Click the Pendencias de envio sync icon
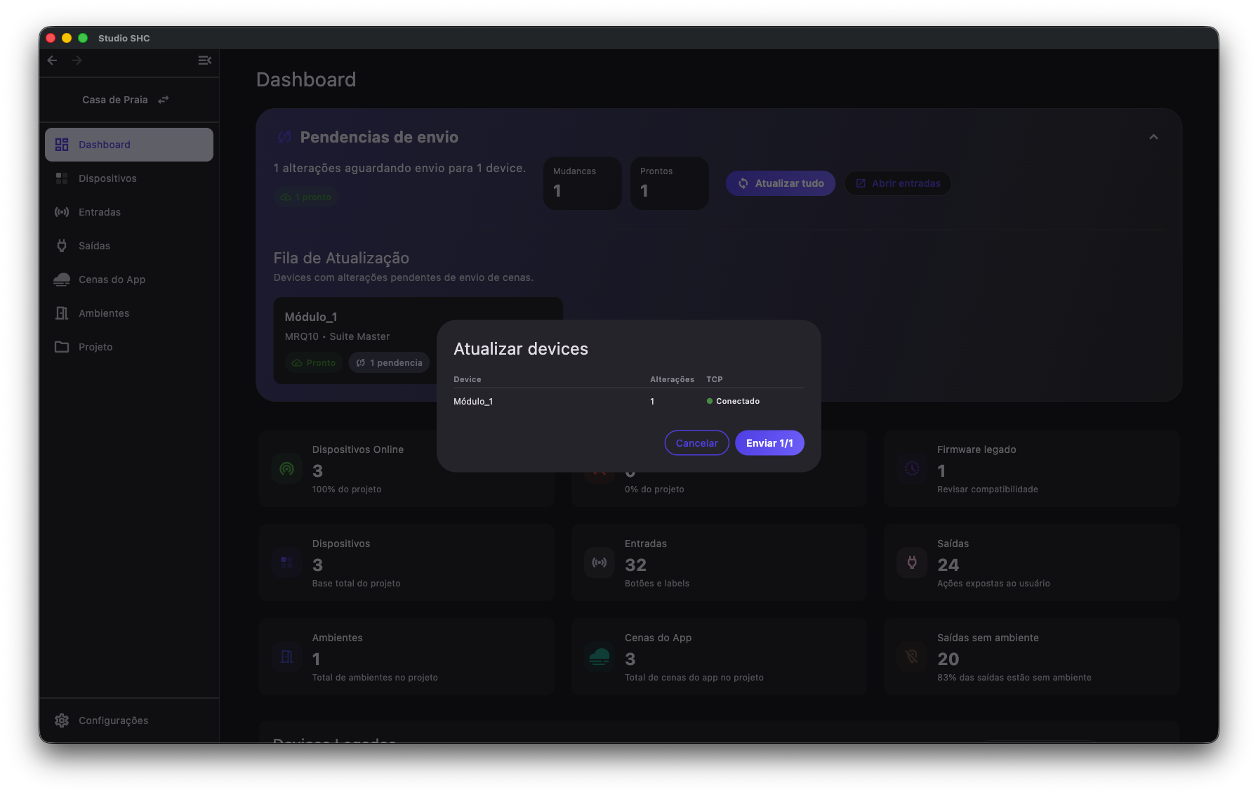Viewport: 1258px width, 795px height. pyautogui.click(x=284, y=137)
